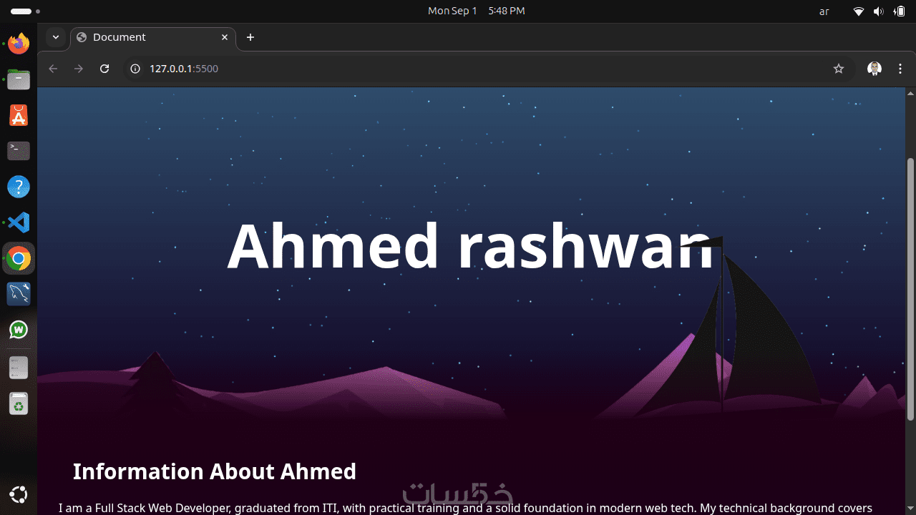Open the gray drive icon in dock
Image resolution: width=916 pixels, height=515 pixels.
click(x=19, y=368)
